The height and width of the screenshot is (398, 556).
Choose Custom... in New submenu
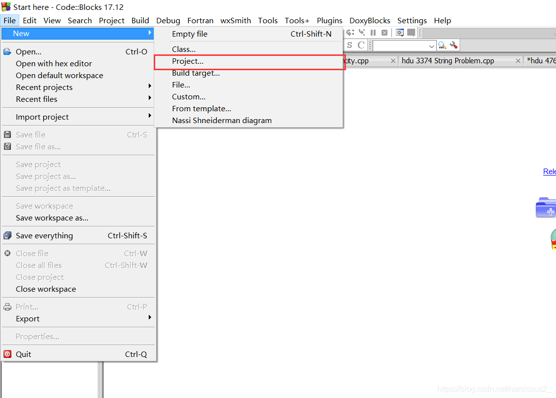[x=249, y=97]
